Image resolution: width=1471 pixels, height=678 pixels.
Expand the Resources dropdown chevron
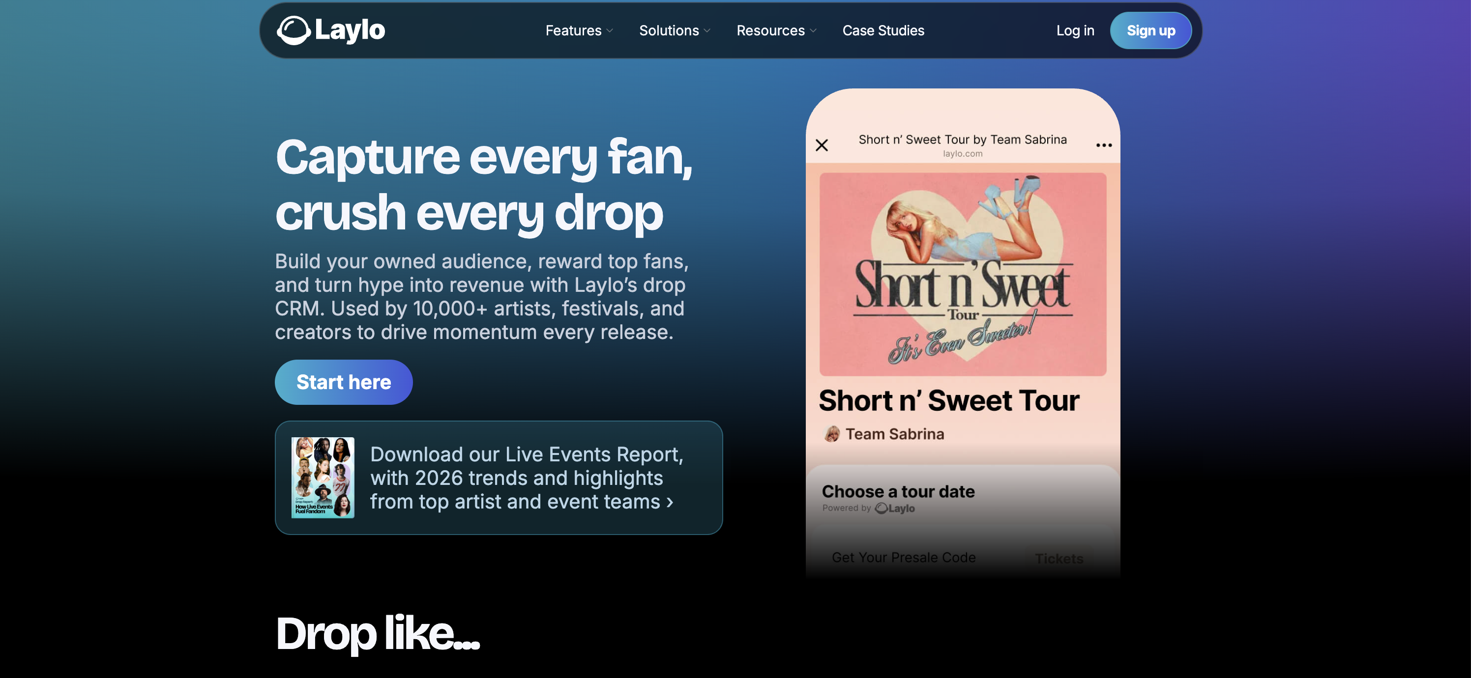[x=813, y=31]
